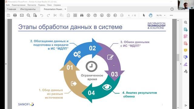Click the Войти sign-in button
The image size is (194, 109).
[x=182, y=9]
